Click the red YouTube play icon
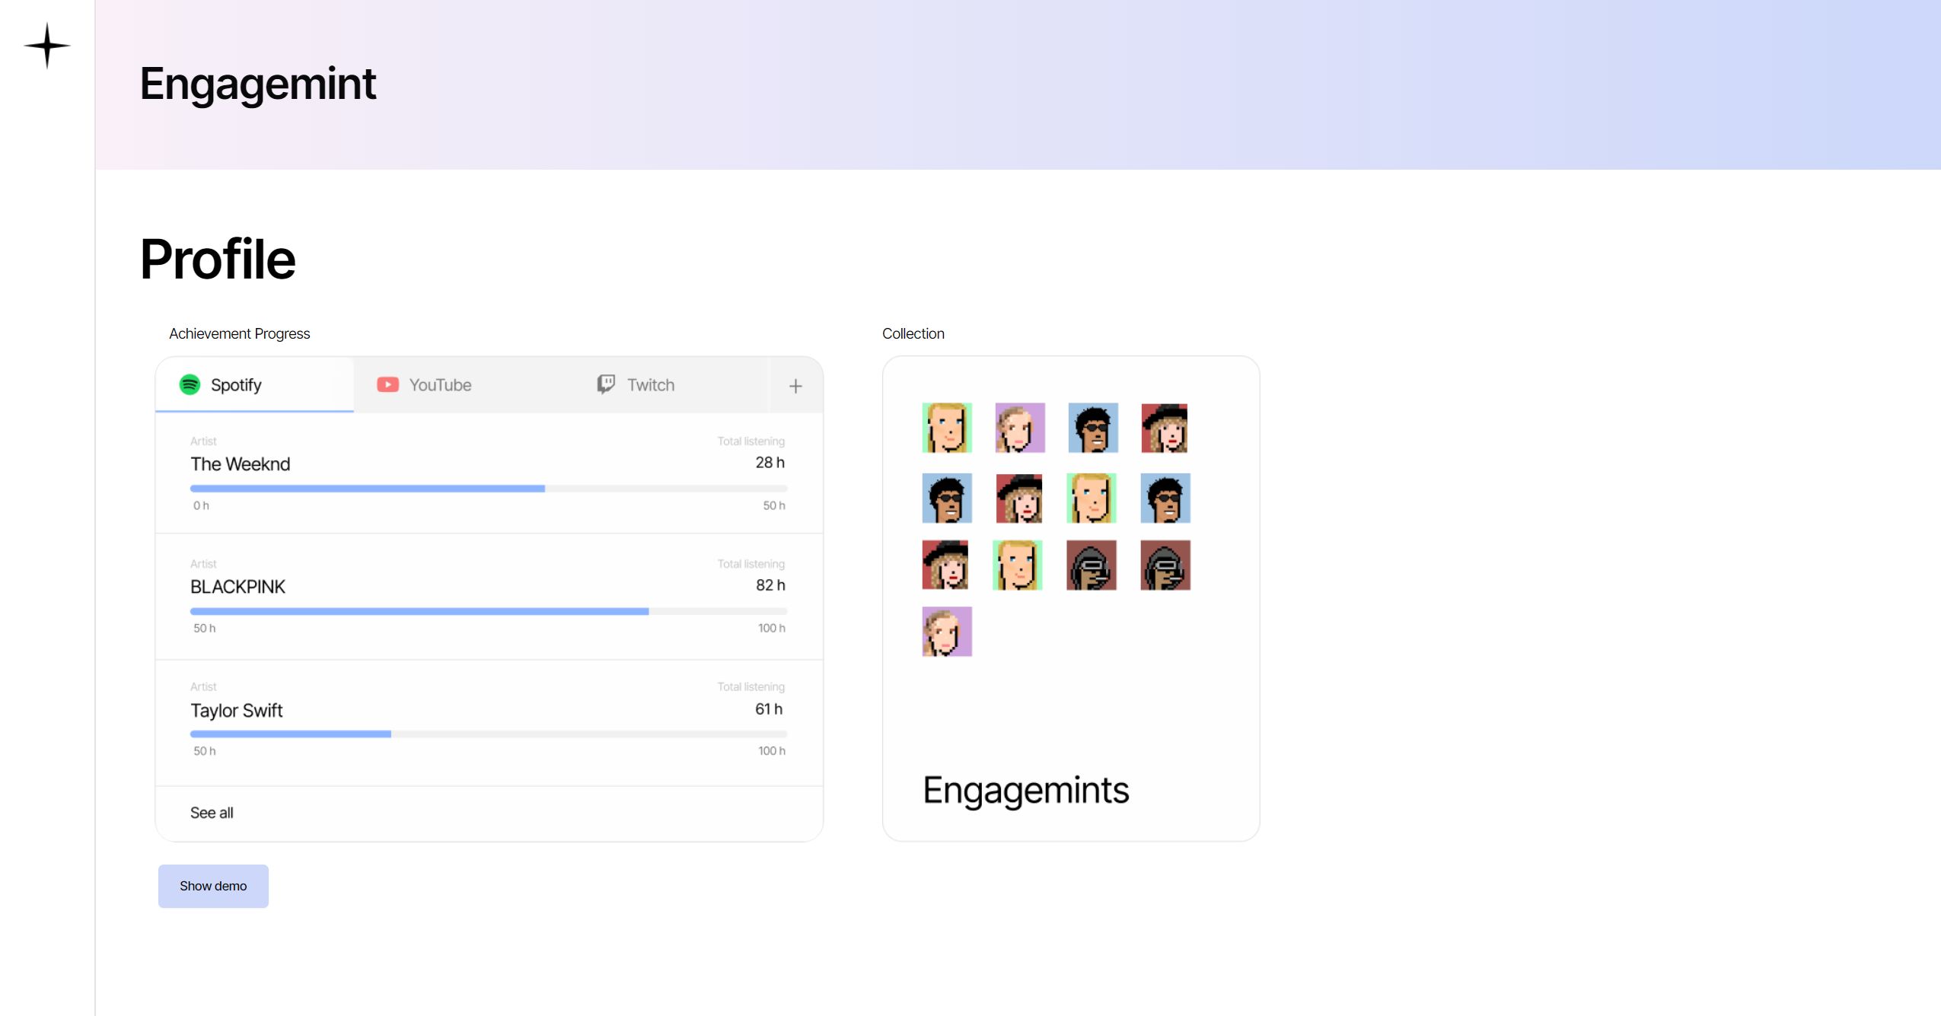Image resolution: width=1941 pixels, height=1016 pixels. click(388, 385)
